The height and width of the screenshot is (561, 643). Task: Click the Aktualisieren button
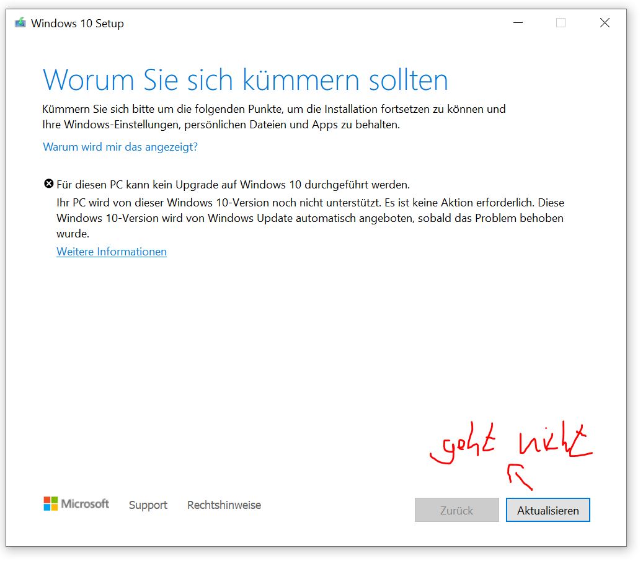pos(548,510)
